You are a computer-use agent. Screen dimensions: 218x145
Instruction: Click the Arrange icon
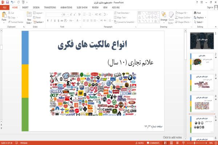[164, 17]
